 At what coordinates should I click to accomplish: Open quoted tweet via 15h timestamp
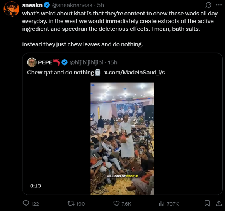[112, 62]
